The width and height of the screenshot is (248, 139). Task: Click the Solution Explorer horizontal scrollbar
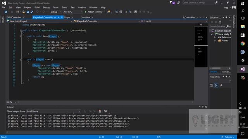[x=220, y=68]
